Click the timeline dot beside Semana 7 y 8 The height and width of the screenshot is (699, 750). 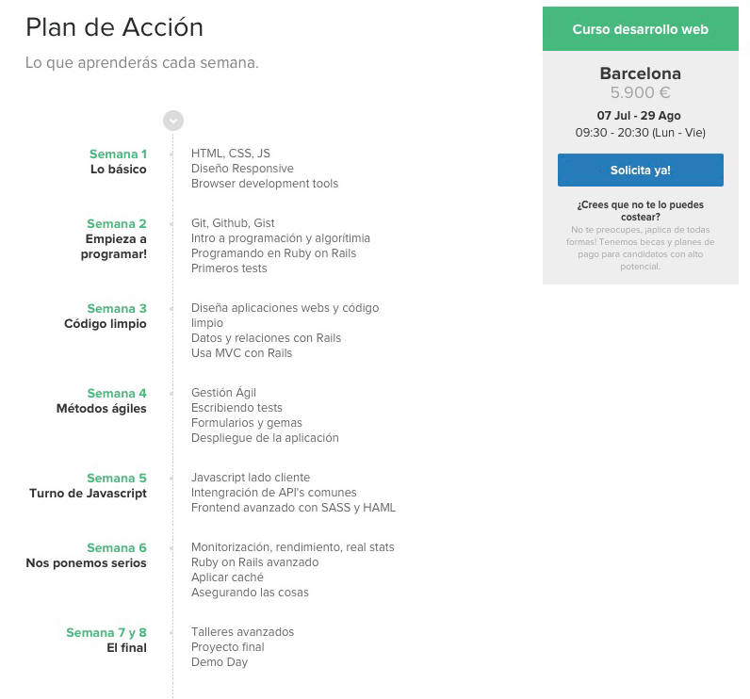(171, 633)
